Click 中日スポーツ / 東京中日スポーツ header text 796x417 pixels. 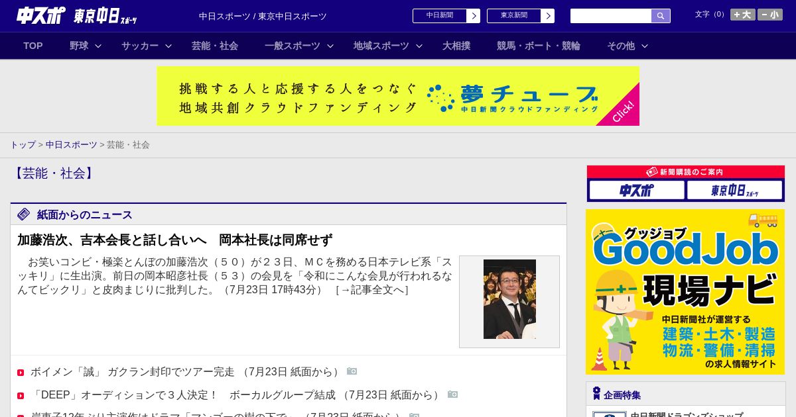coord(263,16)
